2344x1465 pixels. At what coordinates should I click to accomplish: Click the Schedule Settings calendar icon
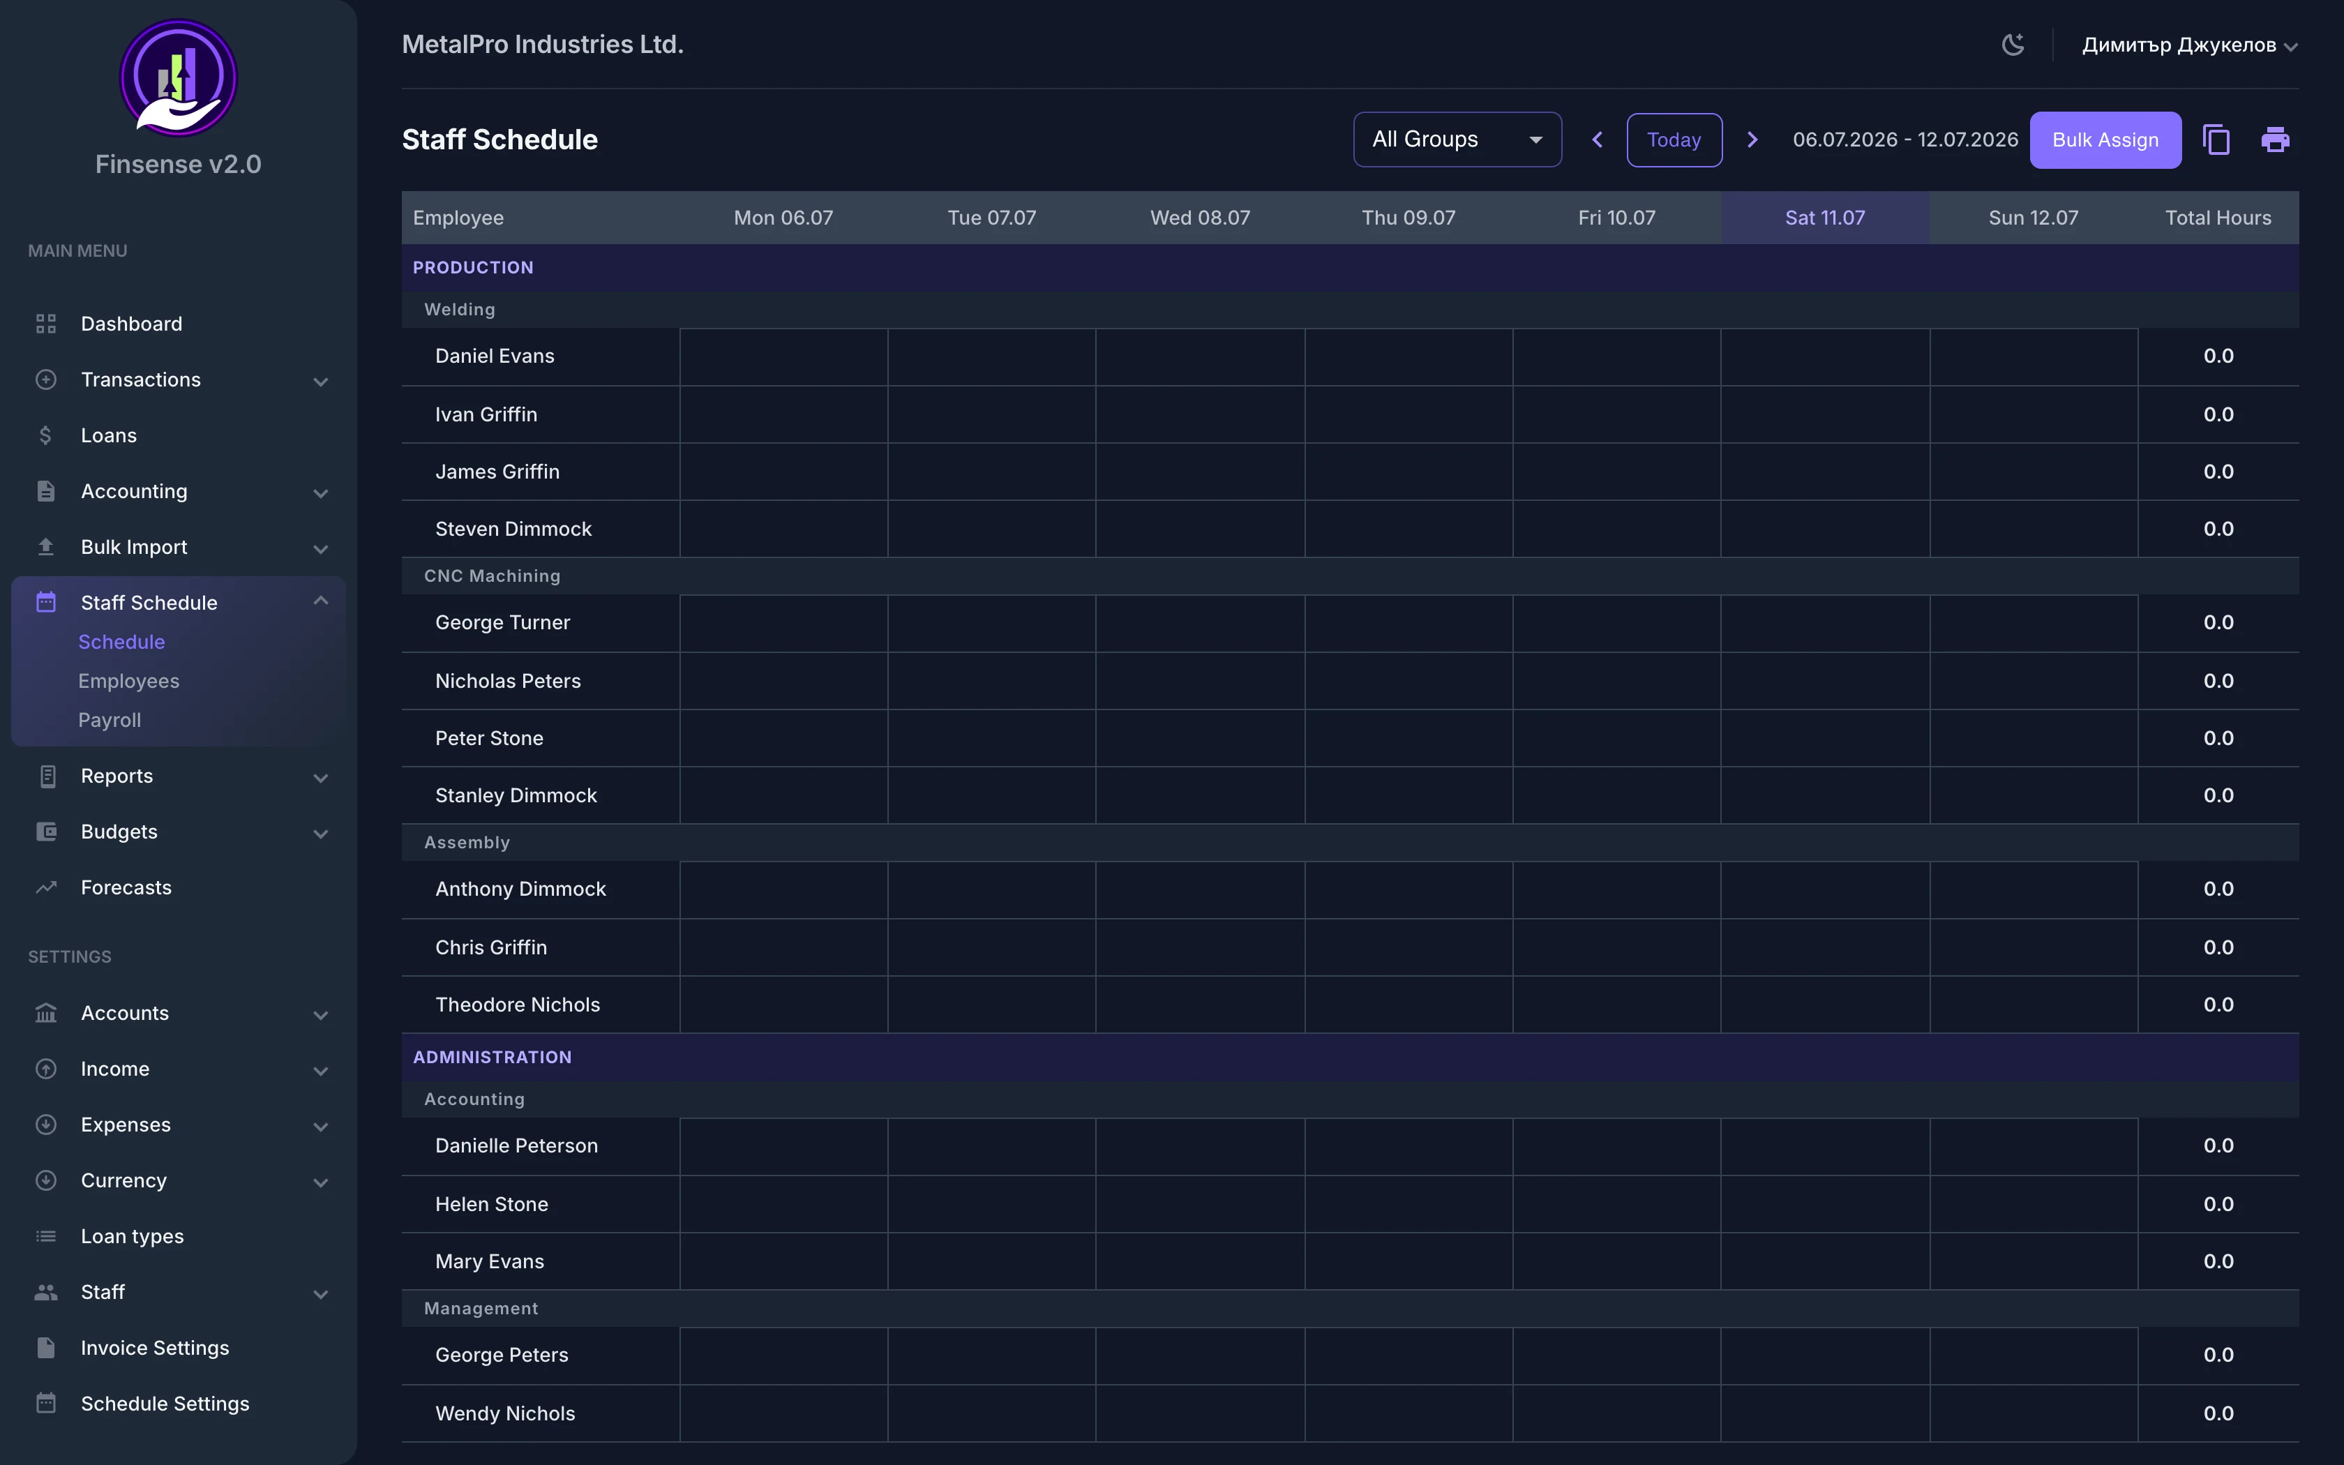tap(45, 1403)
